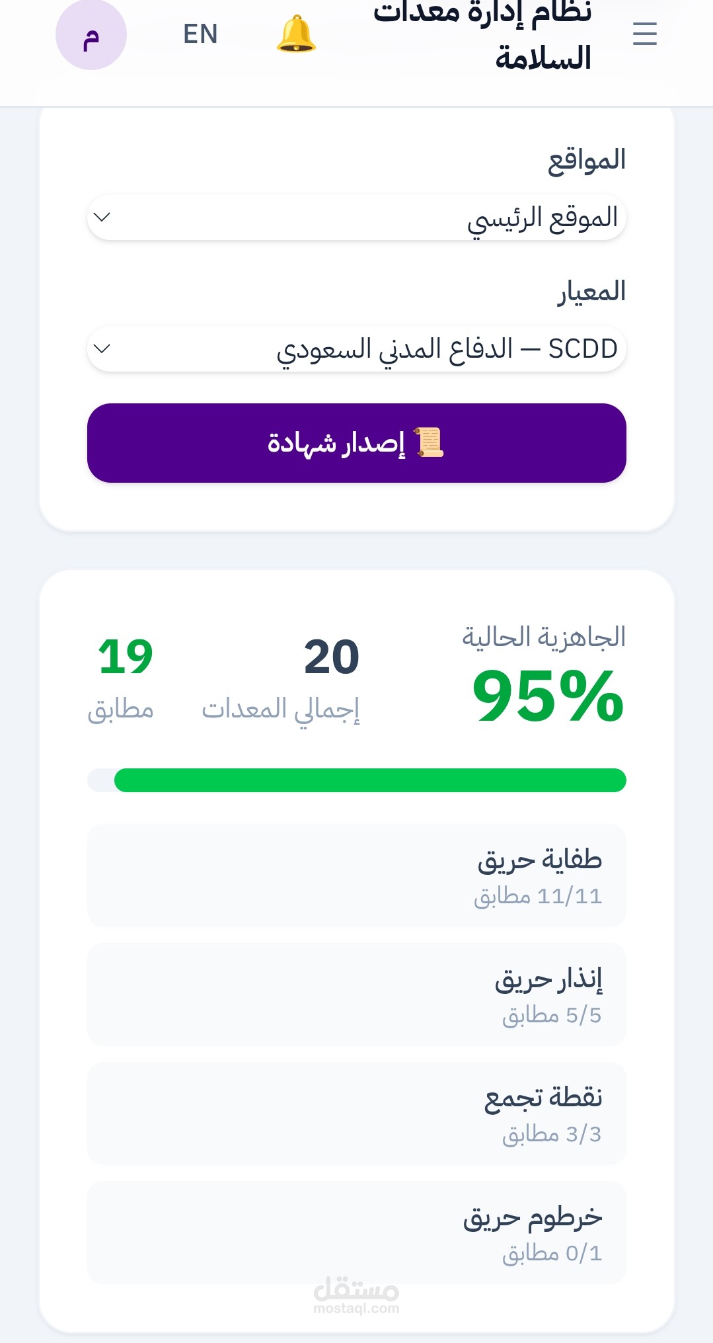Open the طفاية حريق row
The width and height of the screenshot is (713, 1343).
357,875
